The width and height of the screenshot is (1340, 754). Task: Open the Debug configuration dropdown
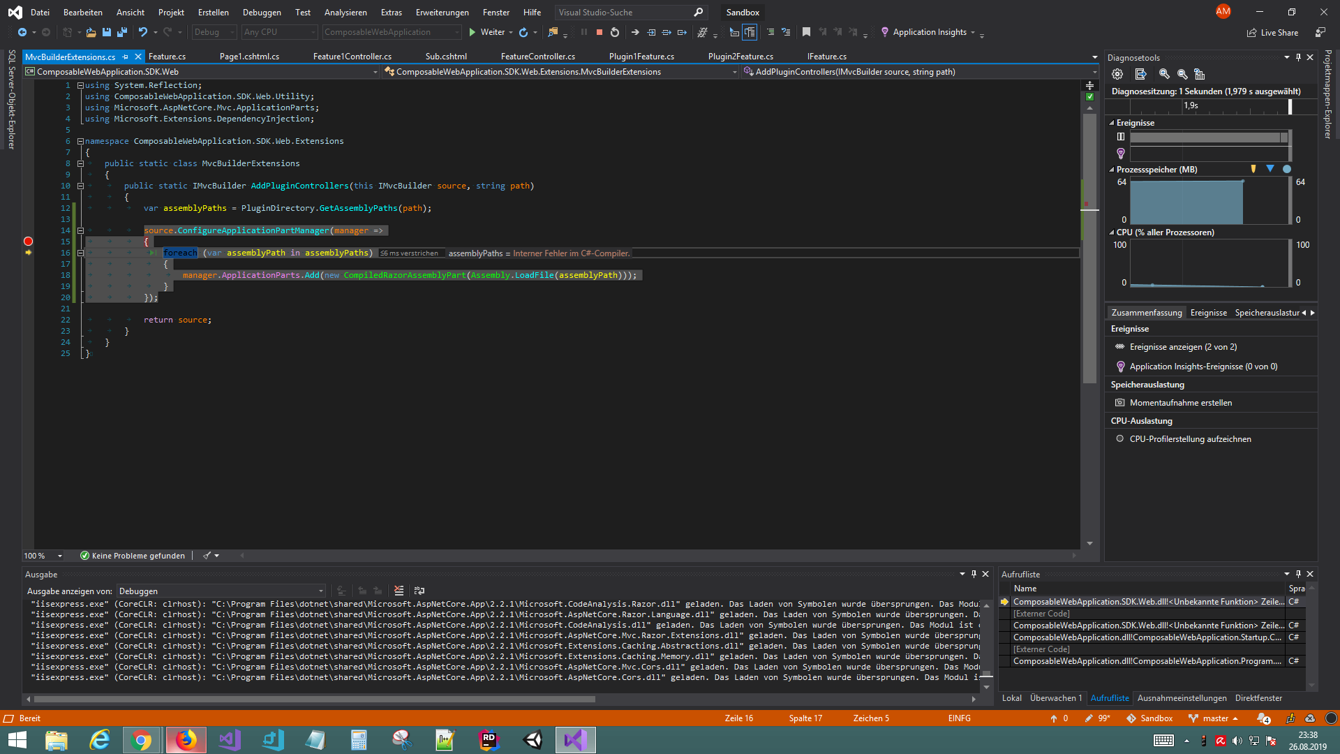pyautogui.click(x=232, y=32)
